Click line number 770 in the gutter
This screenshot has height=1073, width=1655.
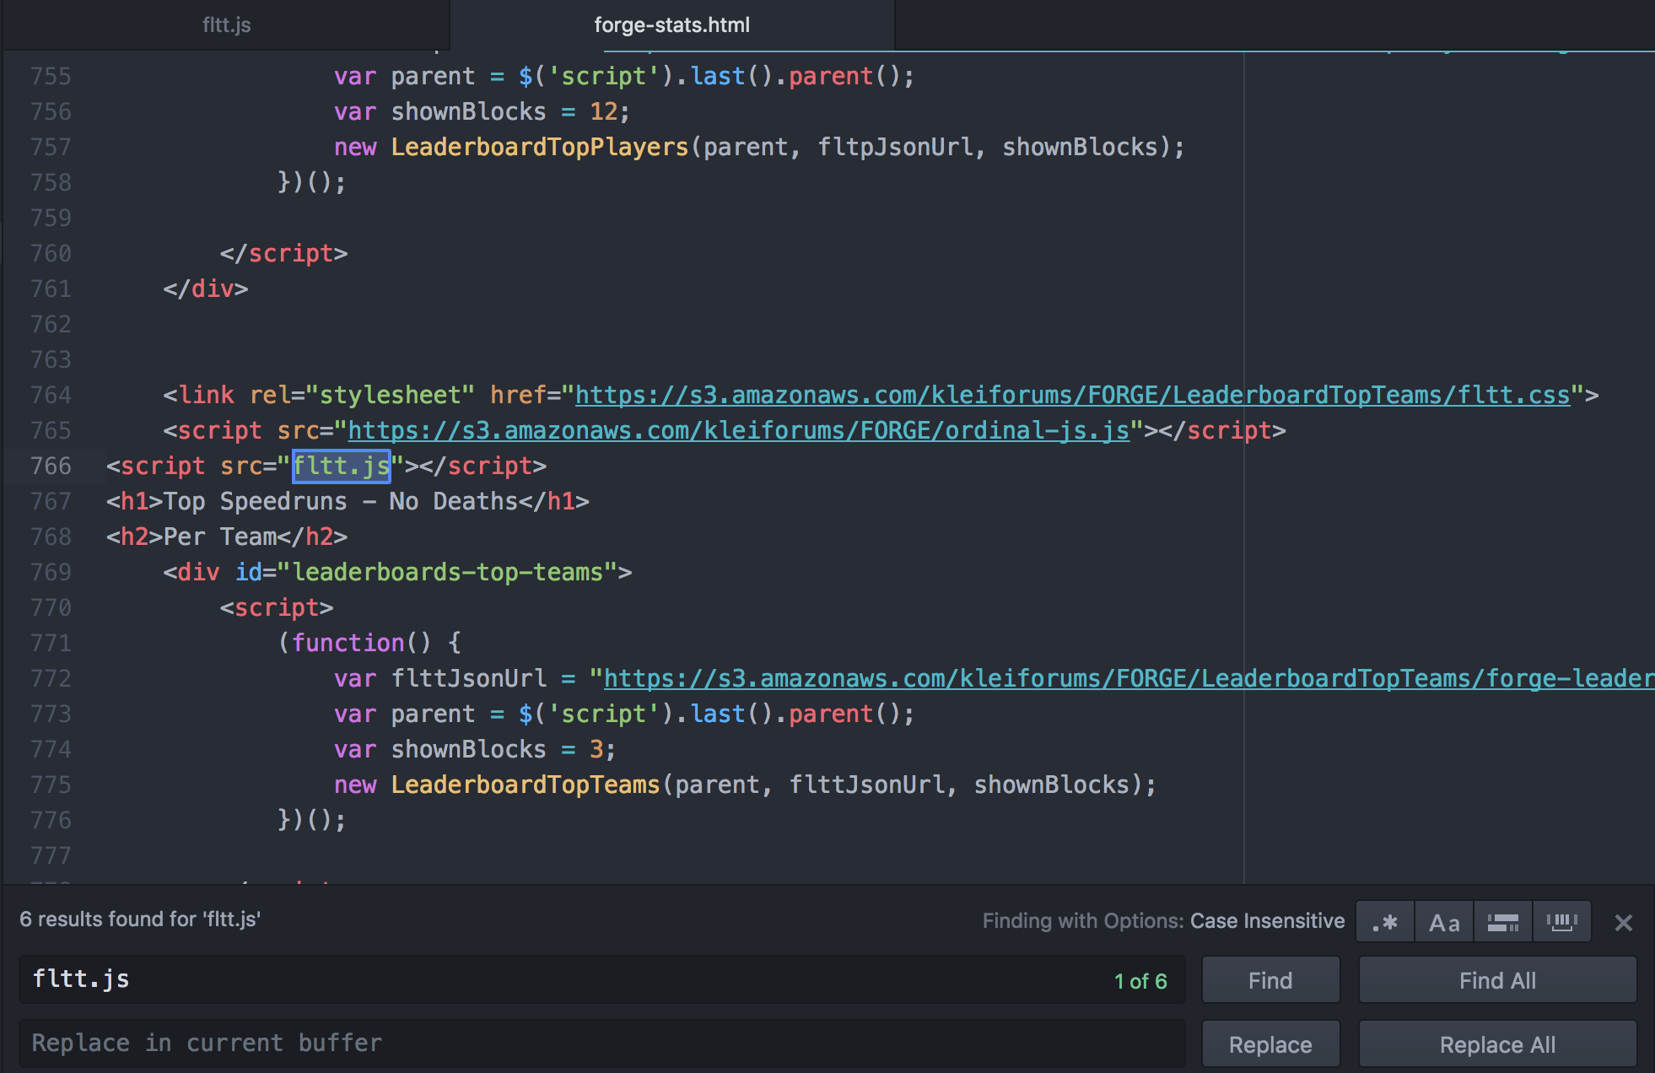[x=51, y=607]
